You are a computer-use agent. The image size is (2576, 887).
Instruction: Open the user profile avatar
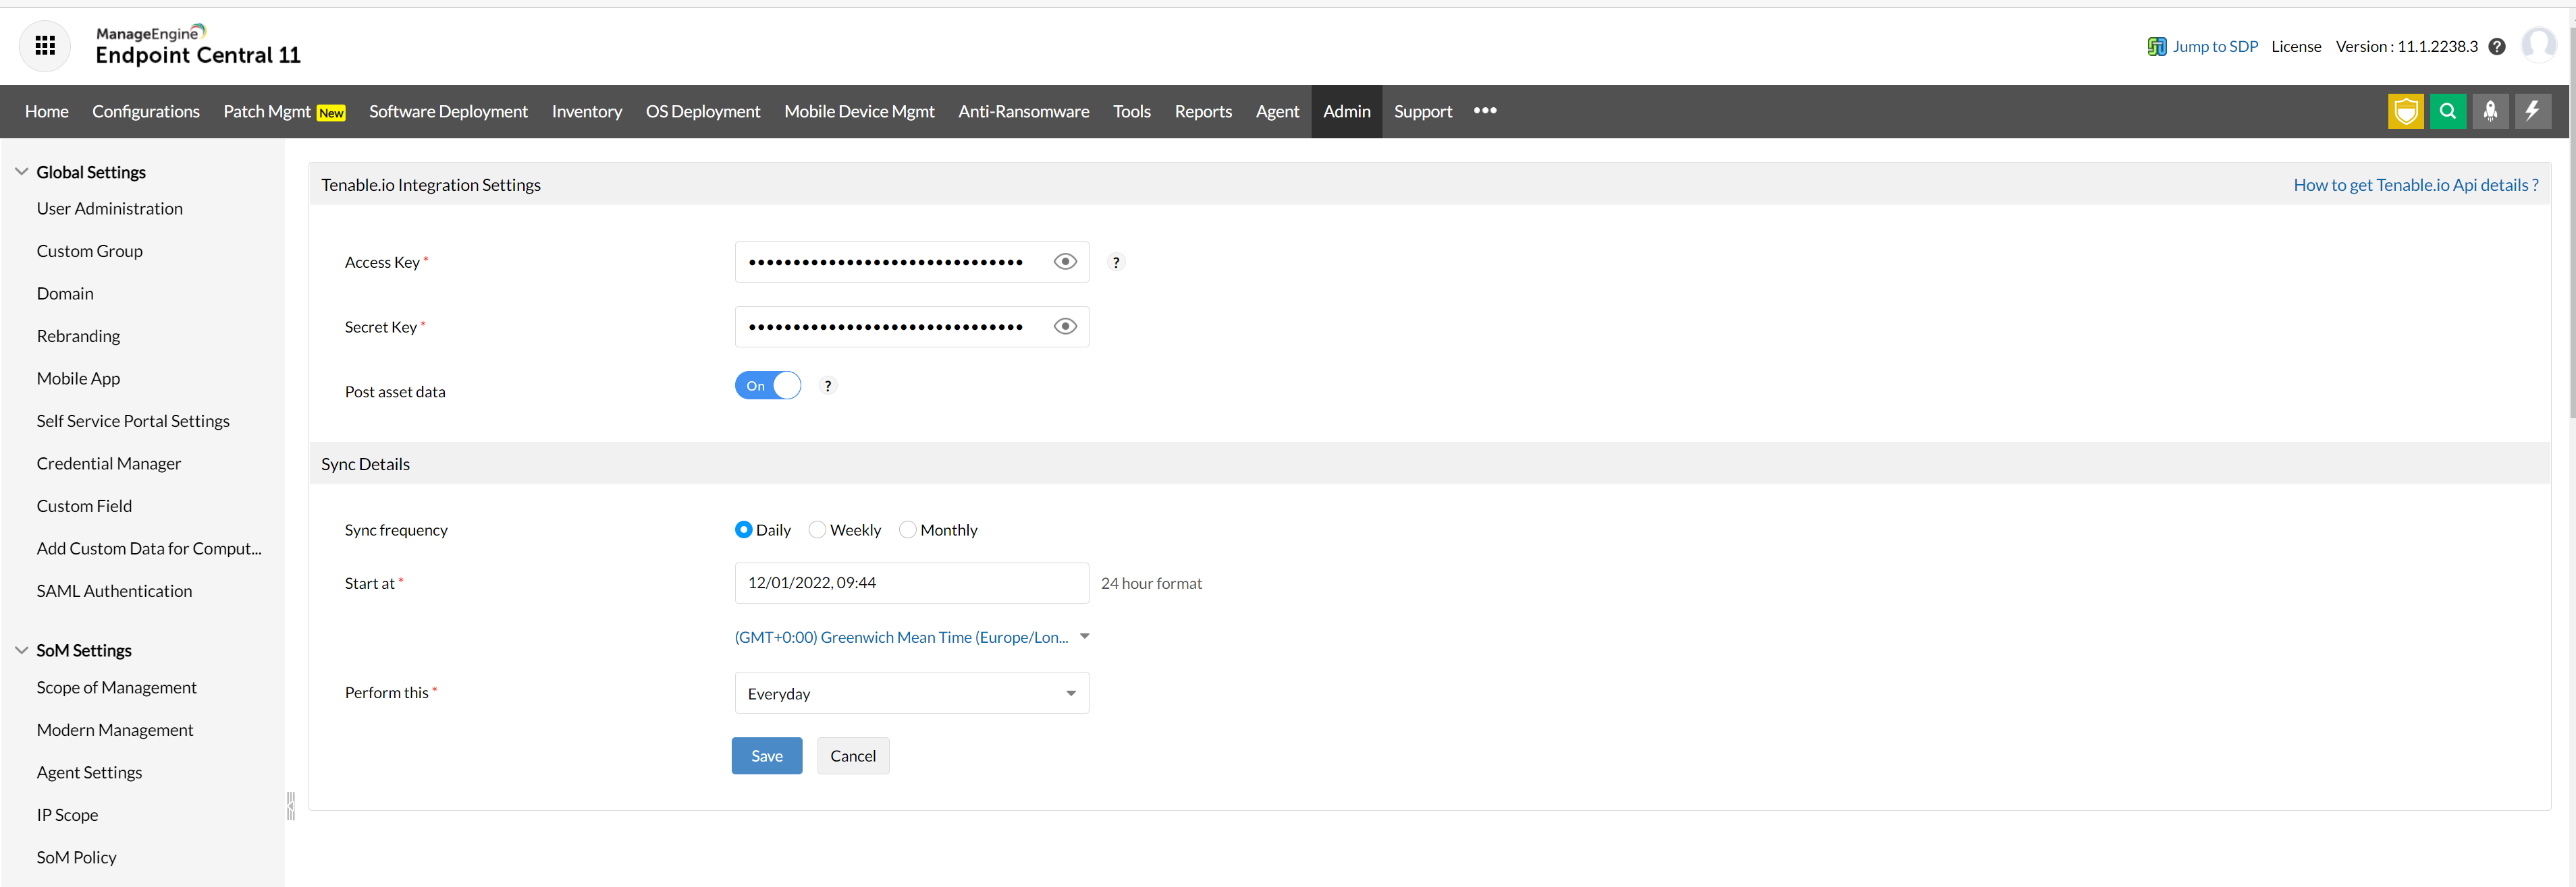coord(2538,45)
